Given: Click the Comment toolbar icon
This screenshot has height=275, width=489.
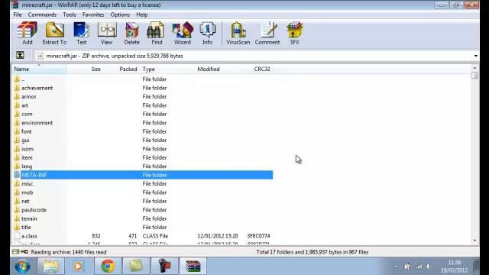Looking at the screenshot, I should coord(267,33).
